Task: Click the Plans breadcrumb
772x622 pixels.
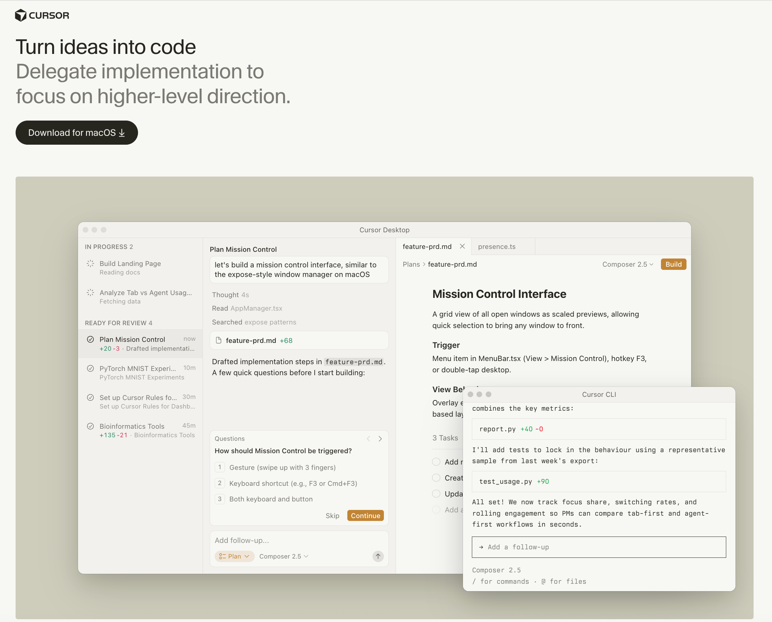Action: (x=411, y=264)
